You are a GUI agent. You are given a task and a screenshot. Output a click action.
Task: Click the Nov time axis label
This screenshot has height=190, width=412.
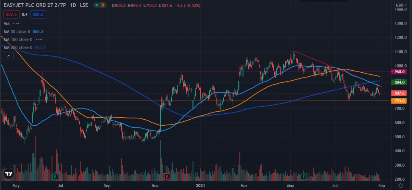coord(155,186)
